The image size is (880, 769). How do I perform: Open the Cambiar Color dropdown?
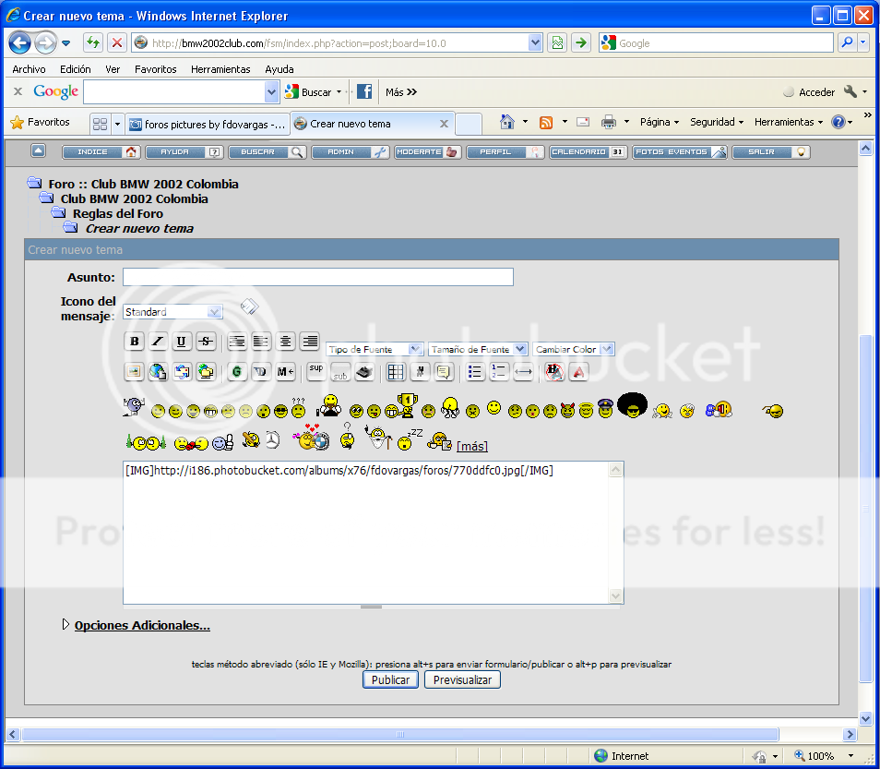(574, 349)
